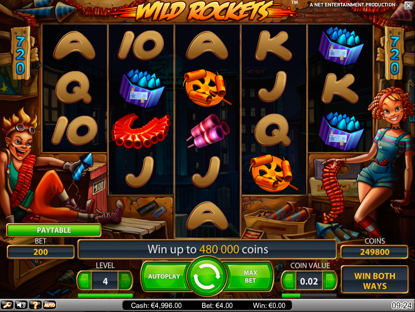Screen dimensions: 415x312
Task: Click the coin value progress bar
Action: click(x=309, y=295)
